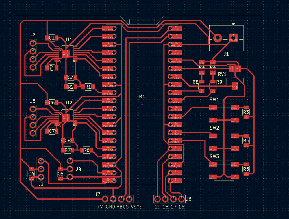This screenshot has width=289, height=219.
Task: Select the top pad of header J4
Action: click(70, 160)
